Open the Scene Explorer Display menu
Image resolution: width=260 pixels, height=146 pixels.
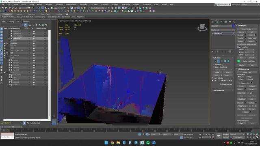tap(11, 21)
